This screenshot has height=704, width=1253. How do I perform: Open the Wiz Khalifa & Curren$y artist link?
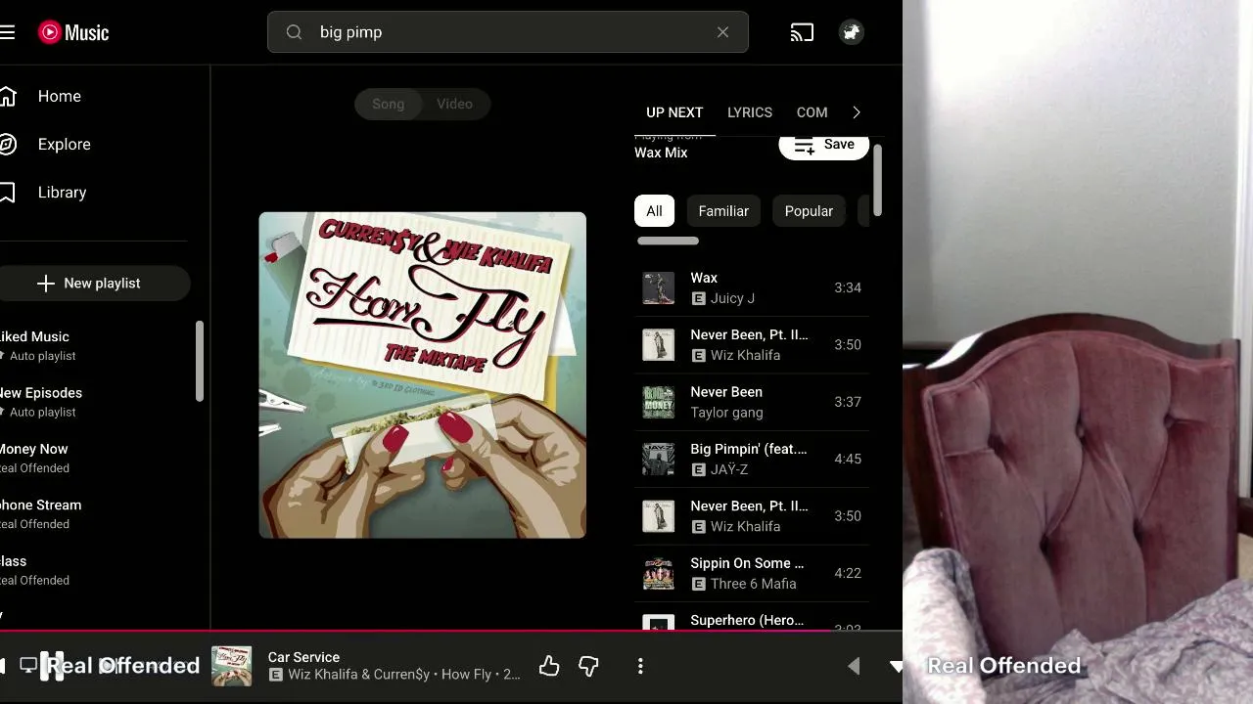click(359, 675)
